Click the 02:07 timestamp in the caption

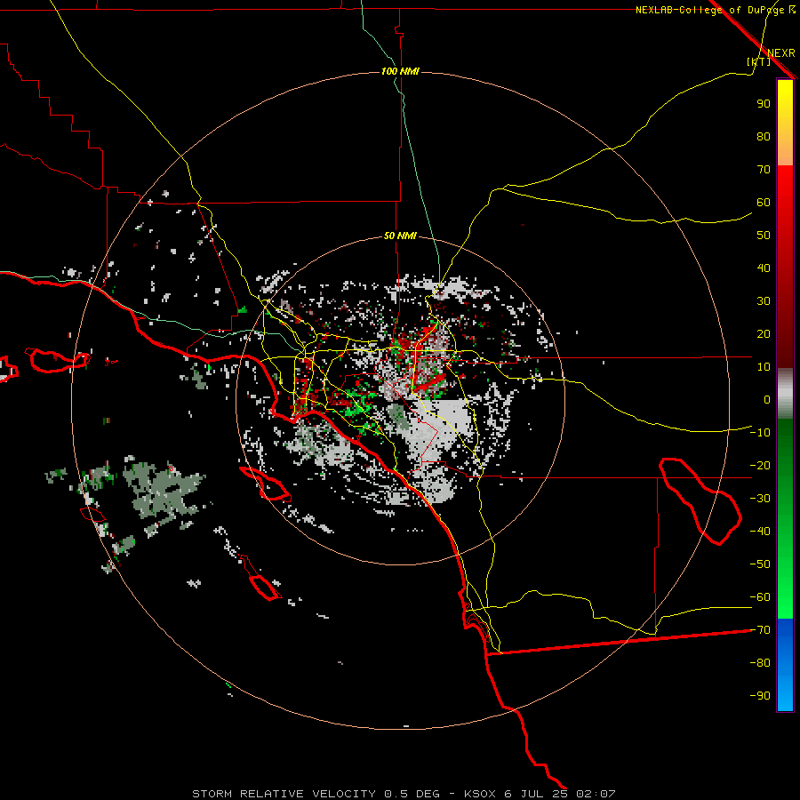point(596,794)
